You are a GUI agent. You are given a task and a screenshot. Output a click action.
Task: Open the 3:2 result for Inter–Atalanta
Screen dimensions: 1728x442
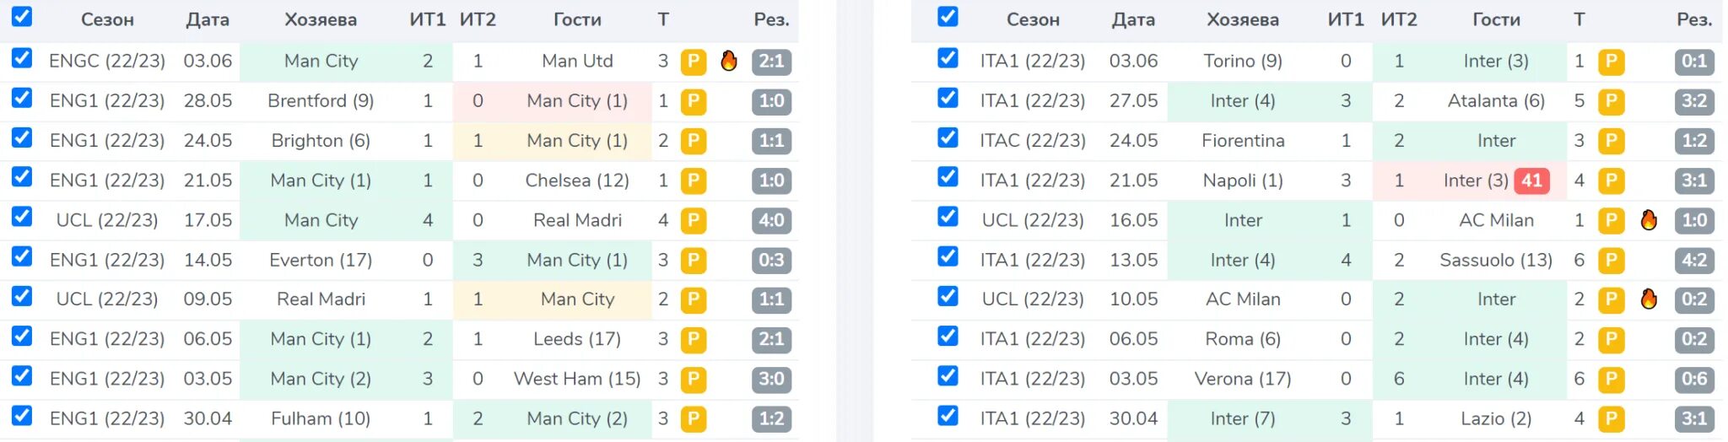(x=1694, y=101)
